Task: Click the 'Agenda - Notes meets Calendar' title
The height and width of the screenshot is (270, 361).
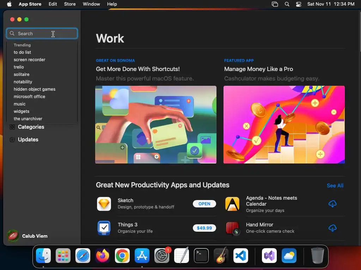Action: point(271,201)
